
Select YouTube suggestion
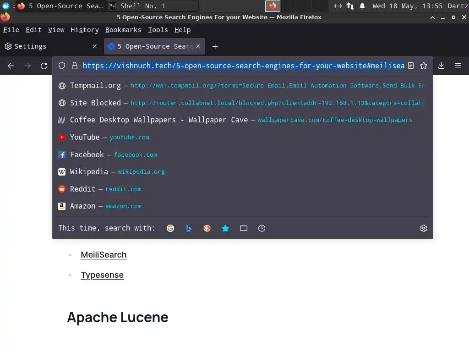coord(243,137)
